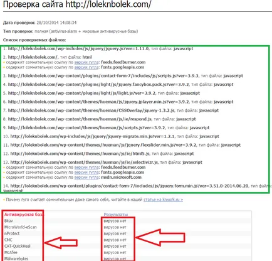Select the CMC antivirus name
Viewport: 272px width, 261px height.
[8, 240]
